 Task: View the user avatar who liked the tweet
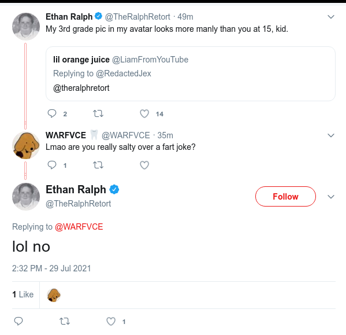[54, 295]
